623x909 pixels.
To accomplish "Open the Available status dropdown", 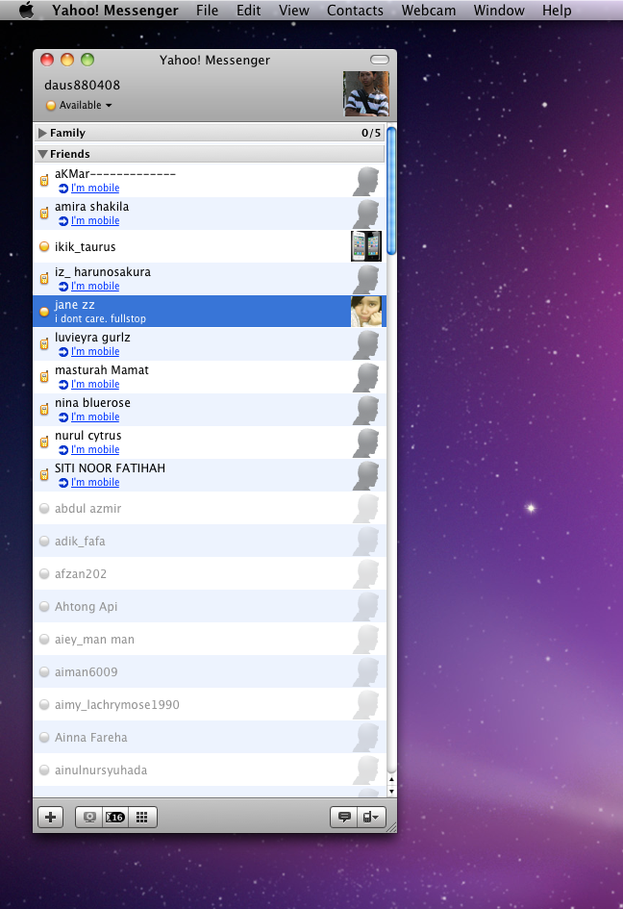I will pyautogui.click(x=80, y=105).
